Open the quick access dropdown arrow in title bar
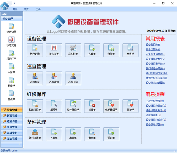177x153 pixels. [x=14, y=3]
